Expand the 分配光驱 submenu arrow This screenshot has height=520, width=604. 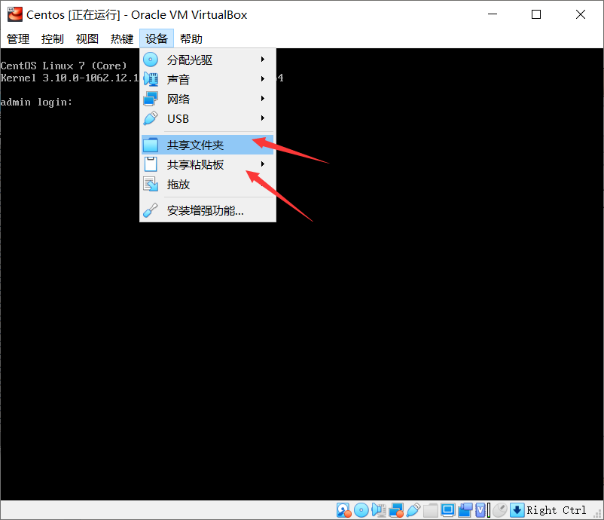click(x=263, y=60)
